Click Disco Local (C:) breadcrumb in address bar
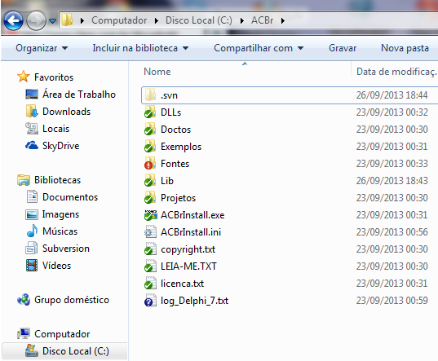The height and width of the screenshot is (361, 438). 198,20
